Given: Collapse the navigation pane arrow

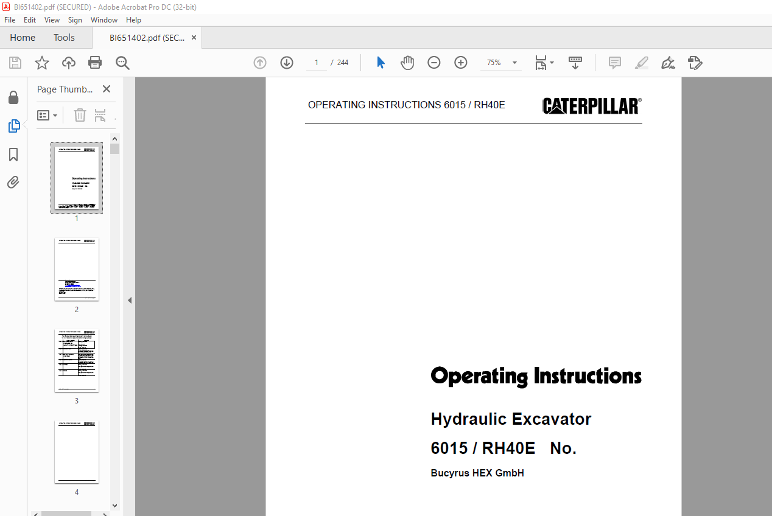Looking at the screenshot, I should coord(129,300).
